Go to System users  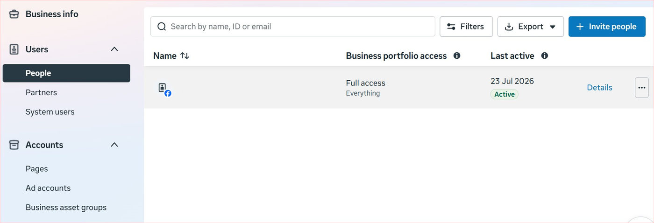[50, 112]
